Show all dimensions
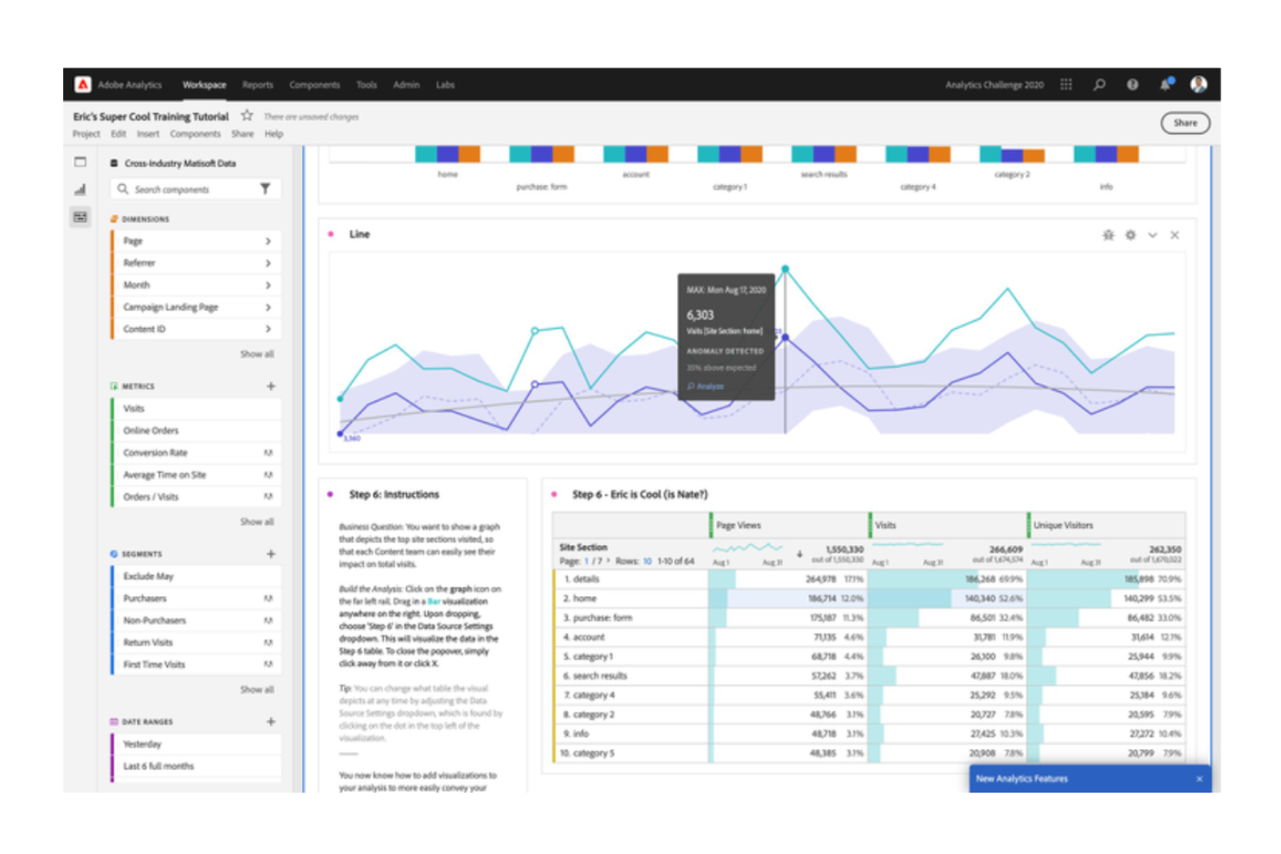Viewport: 1281px width, 854px height. coord(257,354)
